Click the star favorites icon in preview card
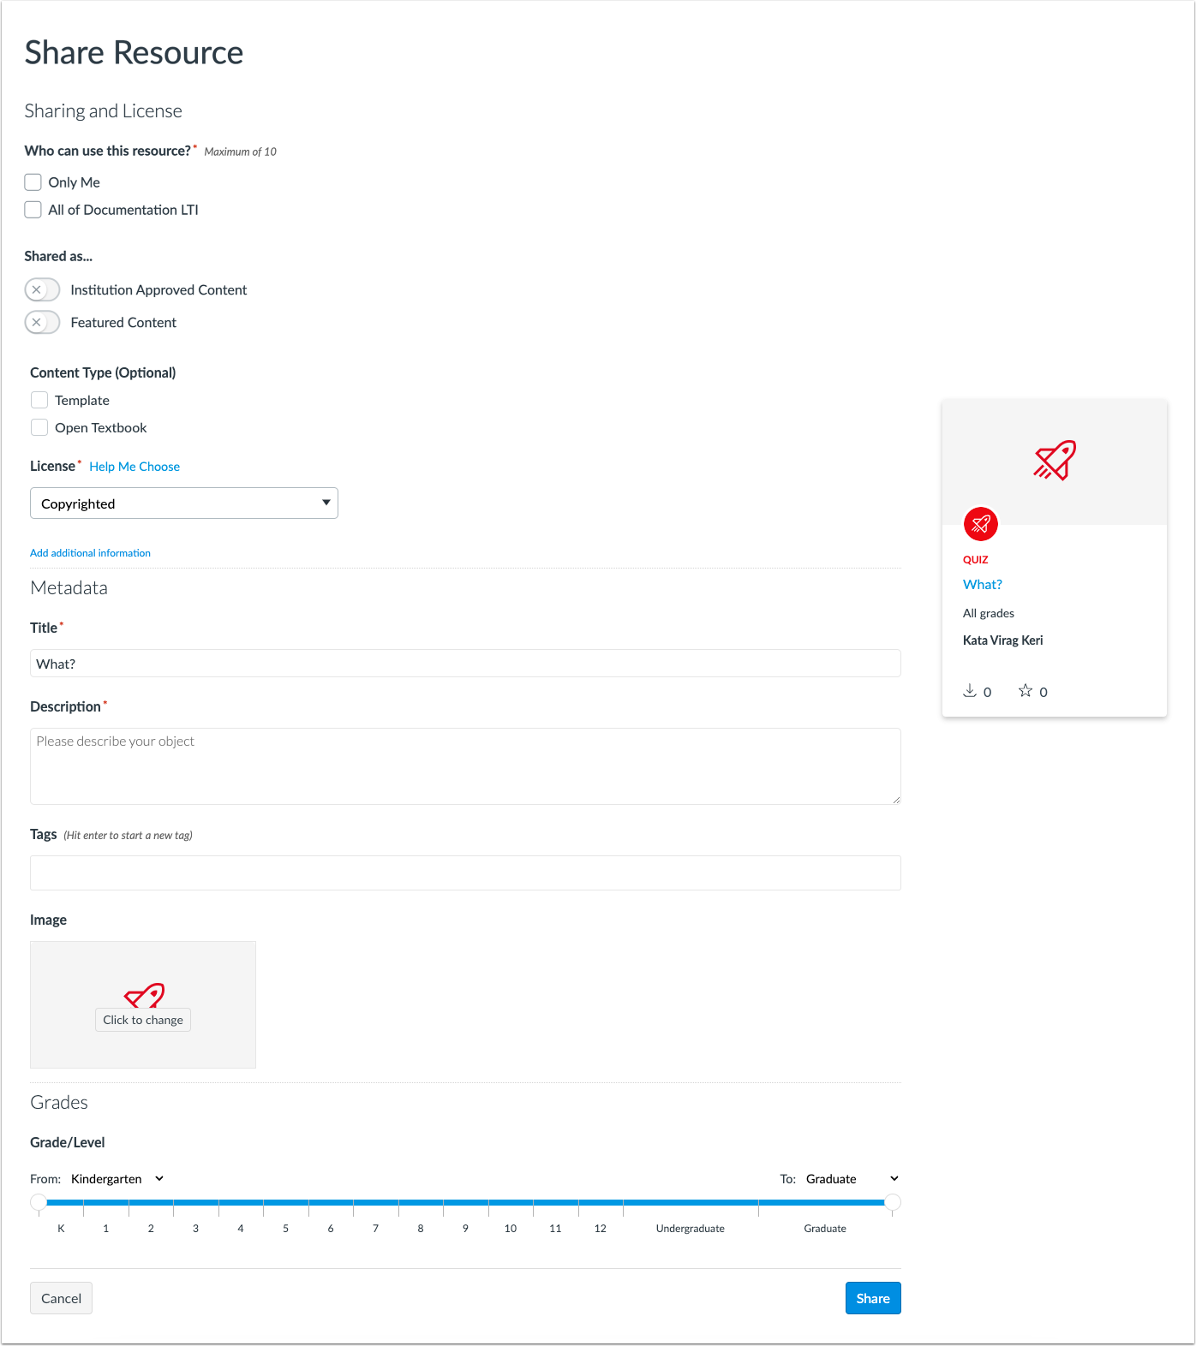The image size is (1196, 1346). tap(1026, 690)
